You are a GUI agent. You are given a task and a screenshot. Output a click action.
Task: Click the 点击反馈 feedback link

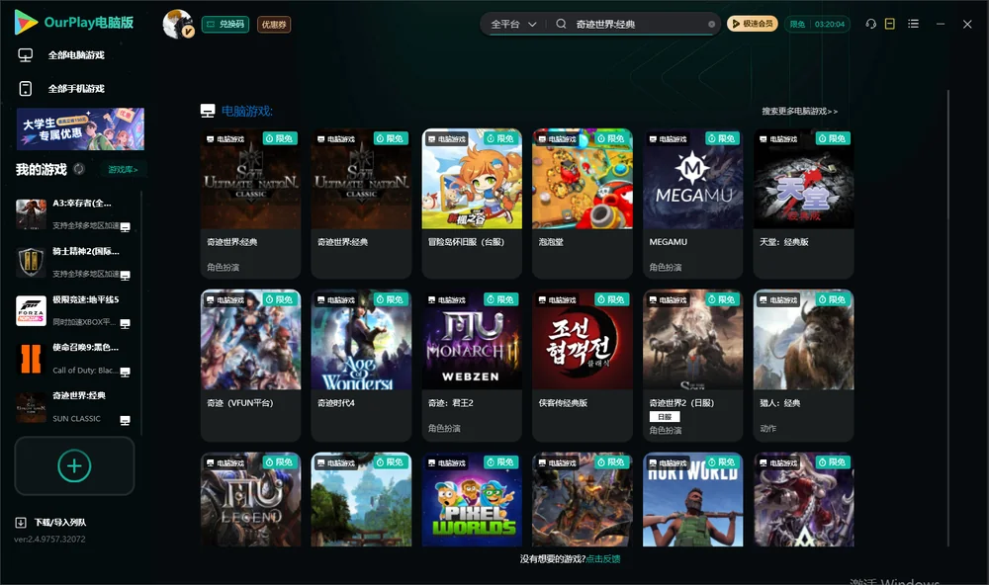[x=603, y=558]
